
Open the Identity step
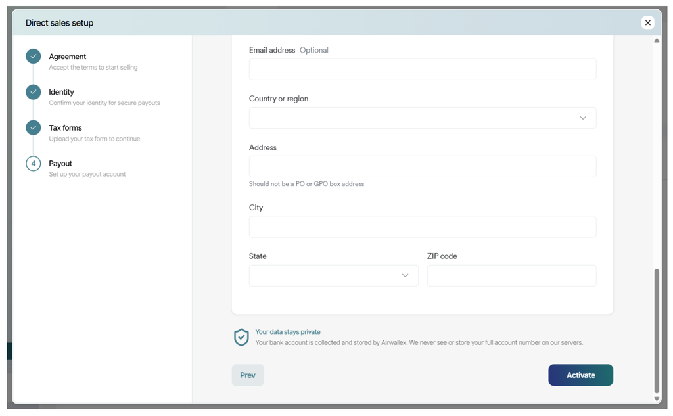[x=61, y=92]
